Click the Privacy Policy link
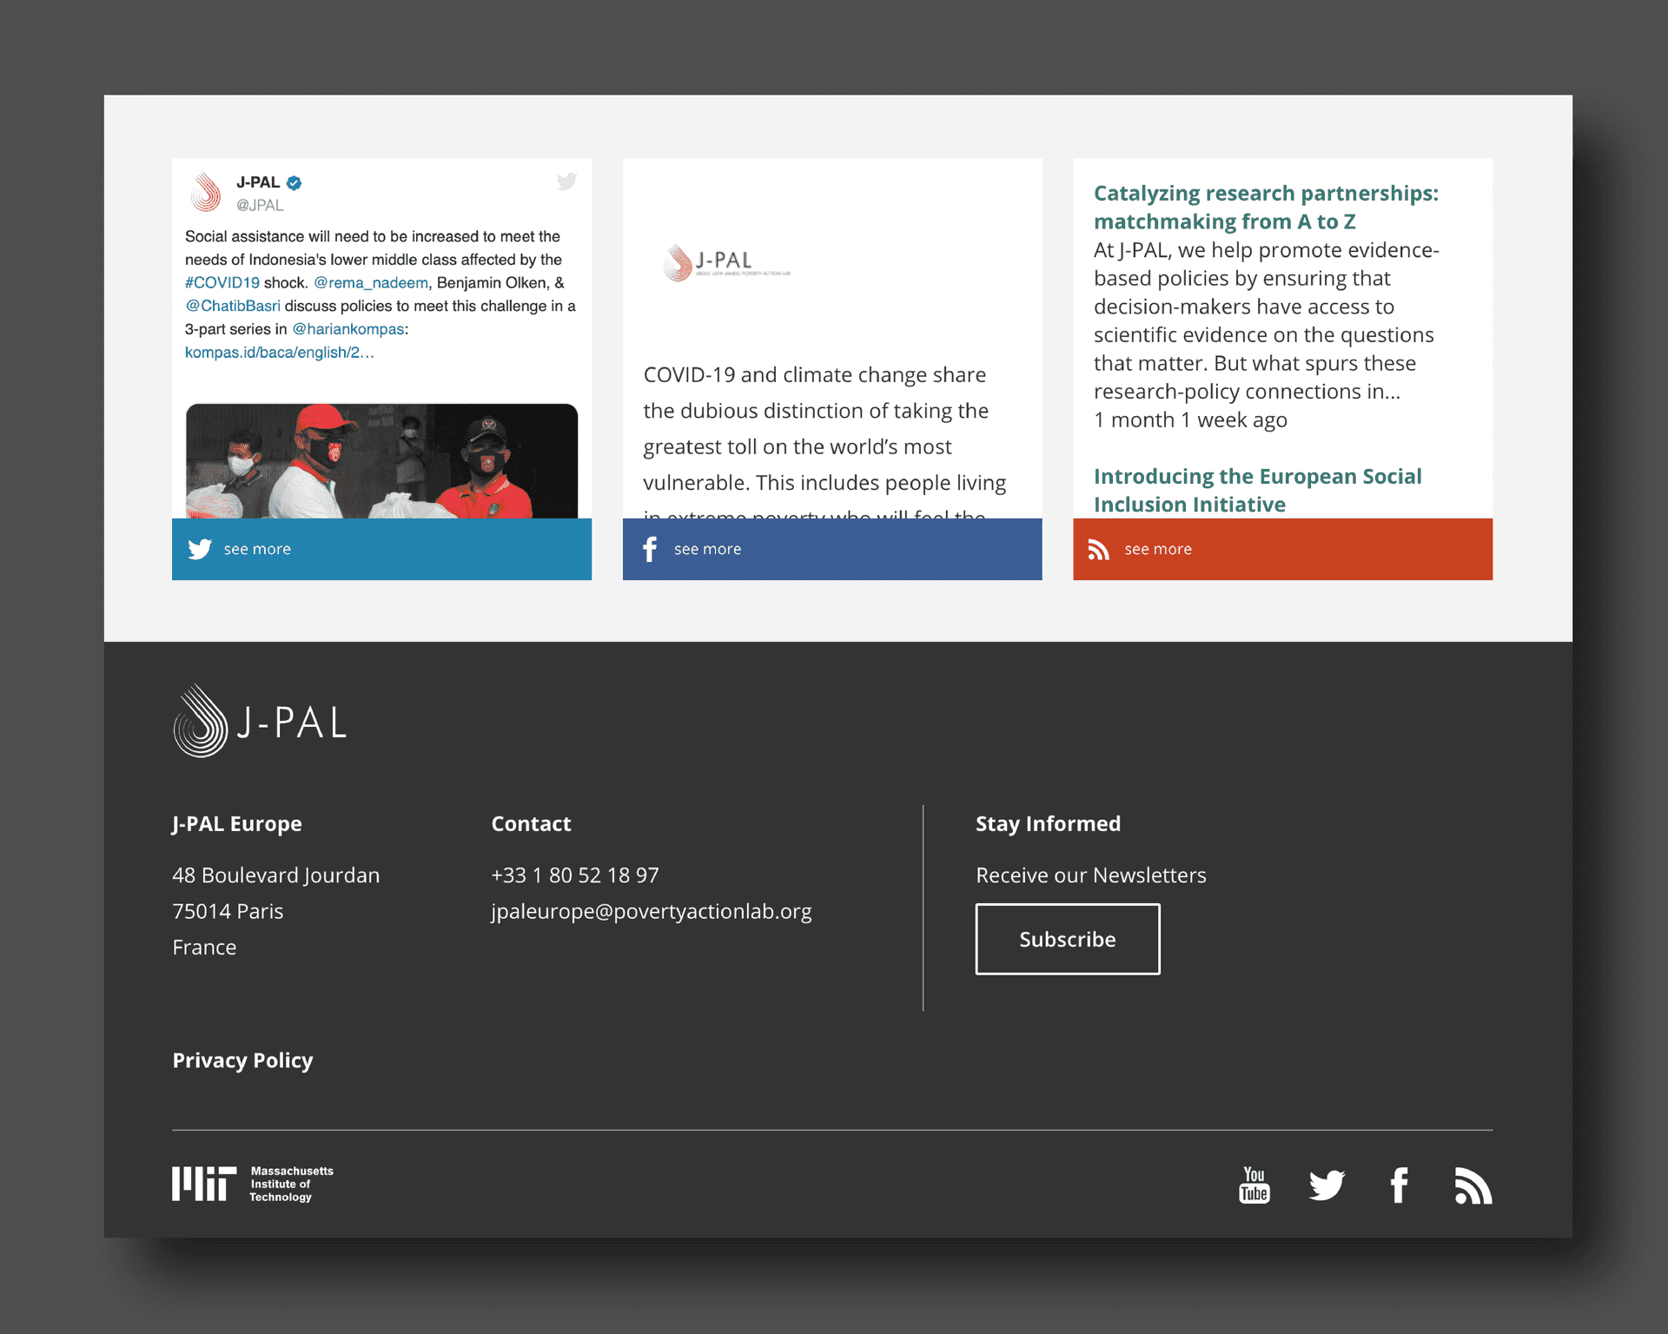1668x1334 pixels. click(x=242, y=1059)
